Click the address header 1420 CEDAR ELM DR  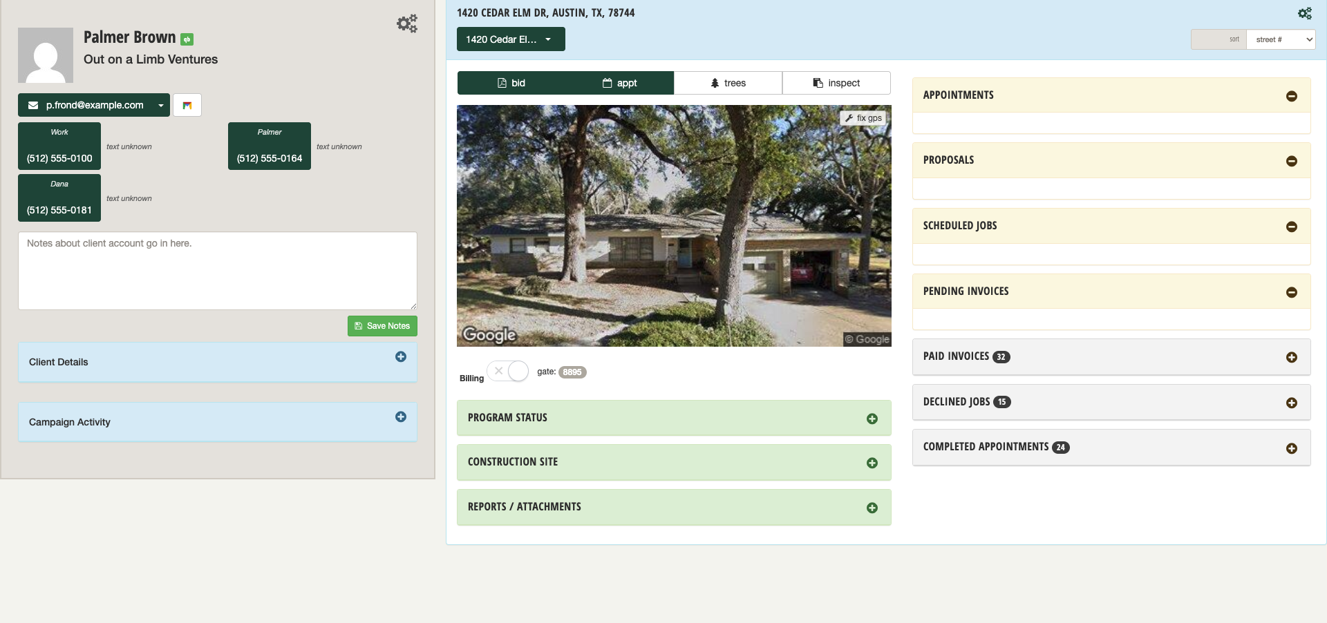545,12
